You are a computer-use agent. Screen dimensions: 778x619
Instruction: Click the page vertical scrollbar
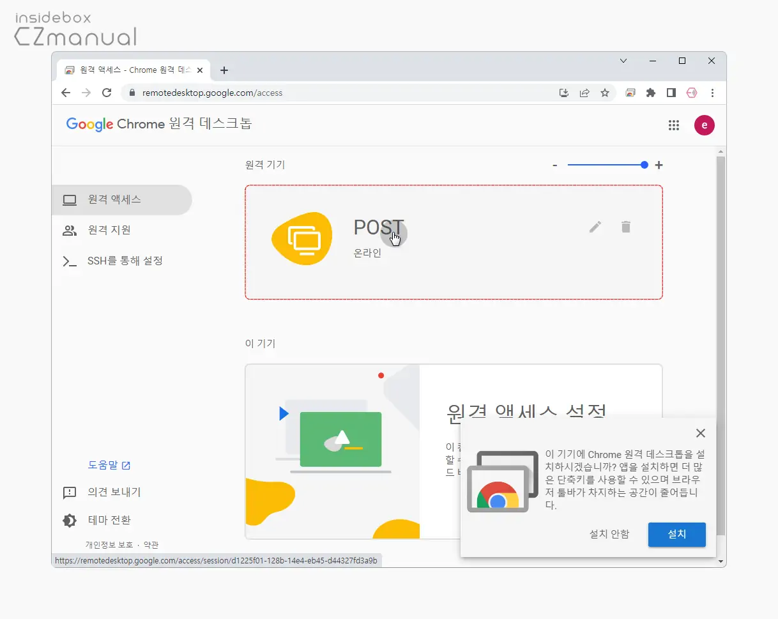click(721, 345)
